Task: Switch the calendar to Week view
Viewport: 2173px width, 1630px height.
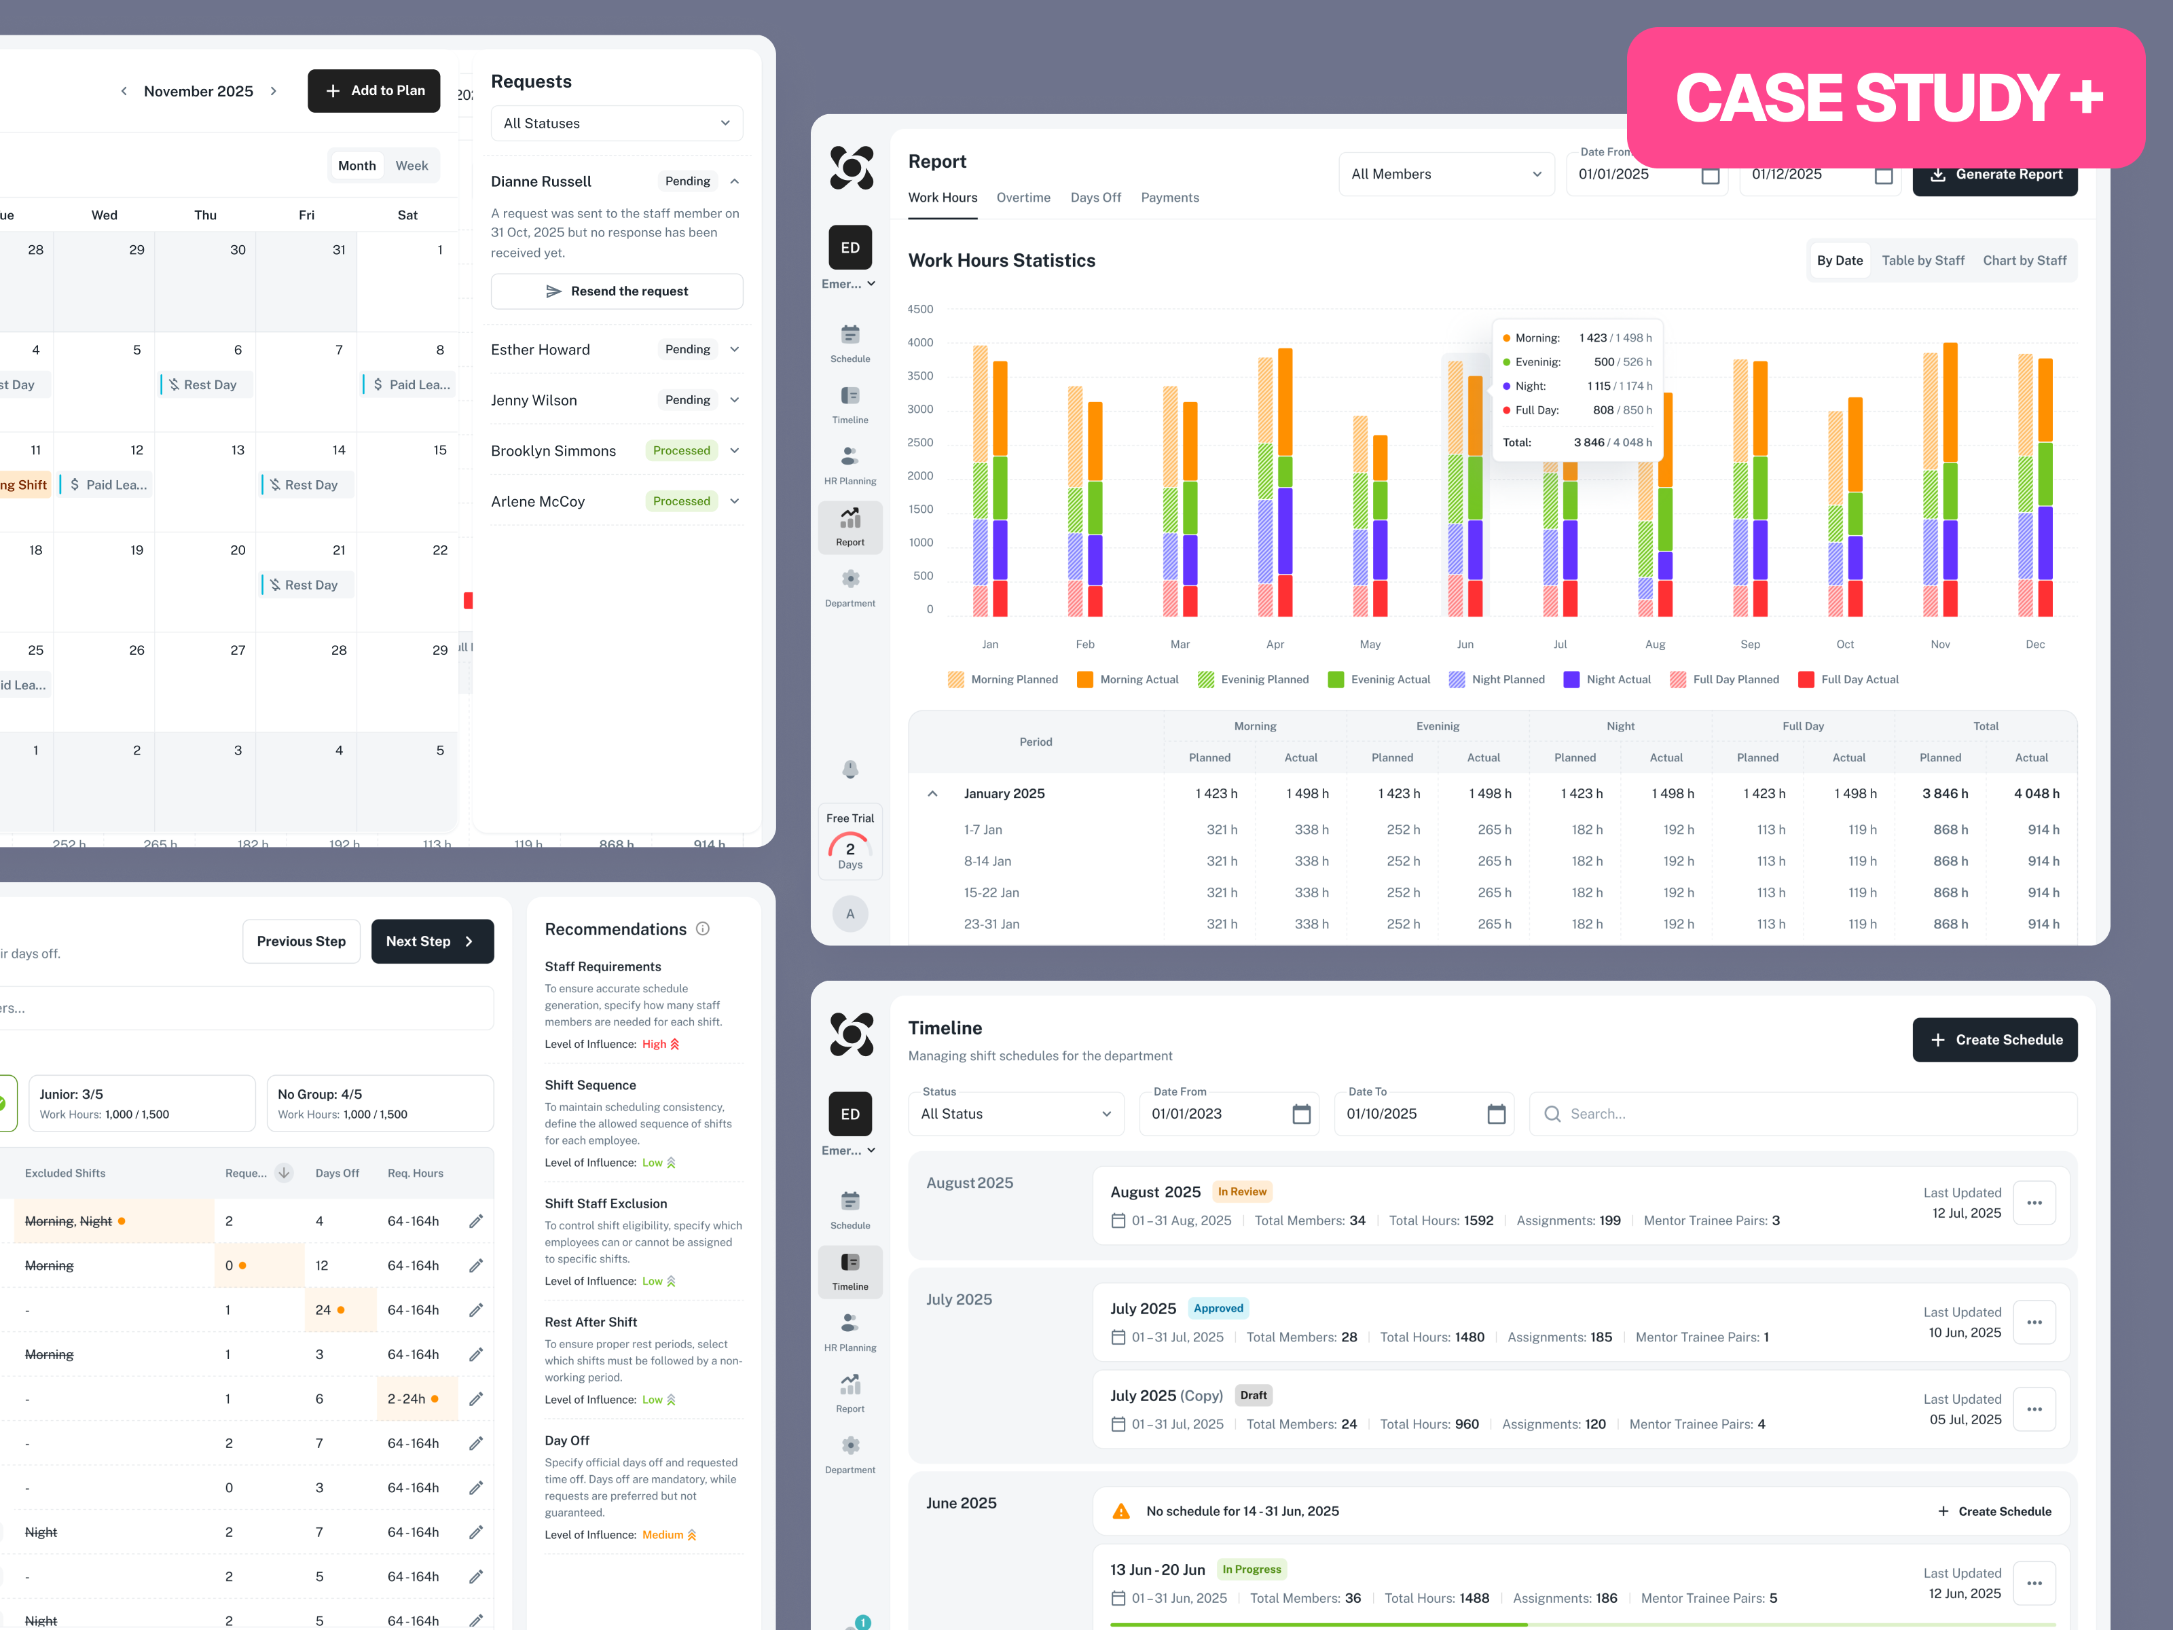Action: pos(412,165)
